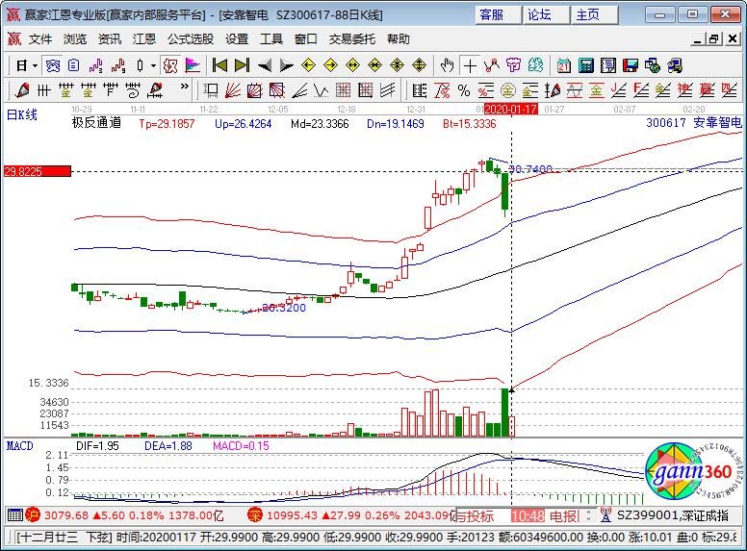Open the 公式选股 menu
This screenshot has width=747, height=551.
(191, 39)
